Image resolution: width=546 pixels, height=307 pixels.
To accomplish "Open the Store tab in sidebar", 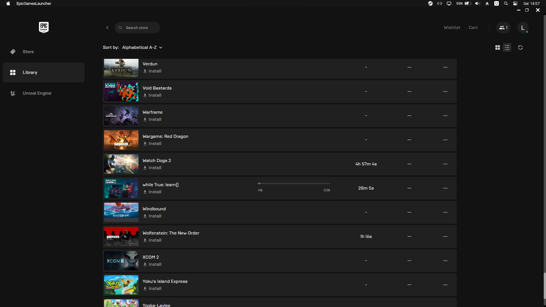I will 28,52.
